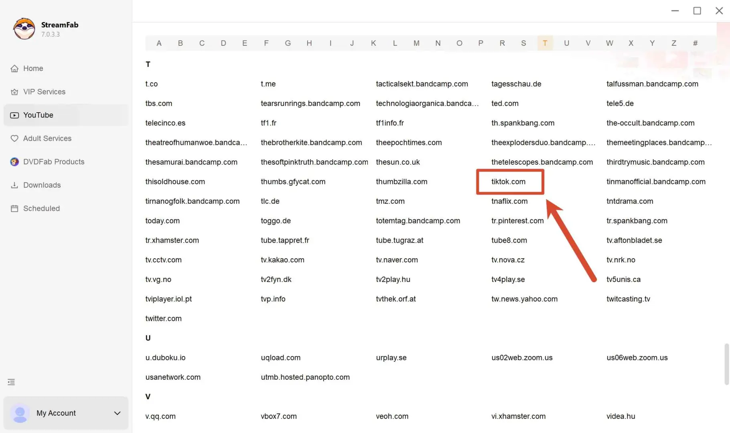This screenshot has height=433, width=730.
Task: Open the tiktok.com site link
Action: click(508, 182)
